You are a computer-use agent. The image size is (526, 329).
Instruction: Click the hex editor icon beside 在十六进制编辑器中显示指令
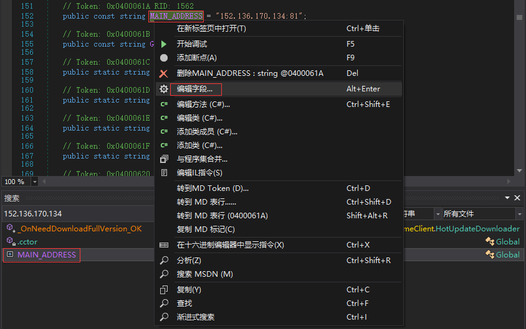coord(164,245)
